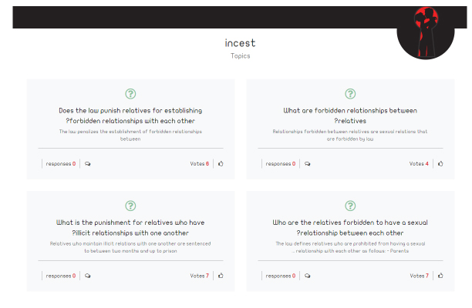Viewport: 472px width, 308px height.
Task: Click question mark icon above 'Does the law punish'
Action: 130,94
